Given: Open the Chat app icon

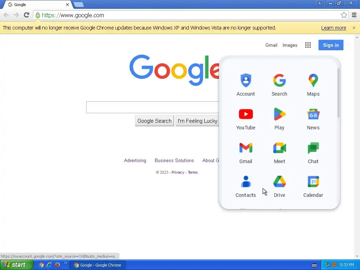Looking at the screenshot, I should [x=313, y=152].
